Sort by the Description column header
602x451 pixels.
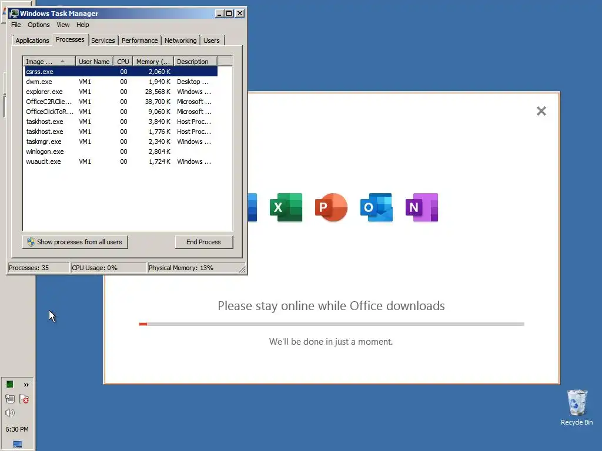point(195,62)
